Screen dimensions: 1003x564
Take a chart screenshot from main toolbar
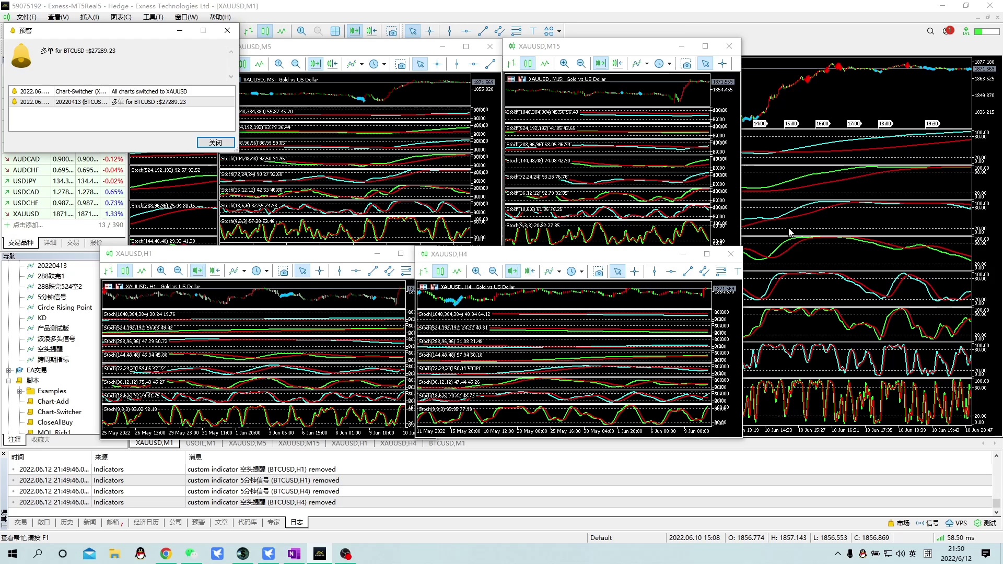(392, 31)
